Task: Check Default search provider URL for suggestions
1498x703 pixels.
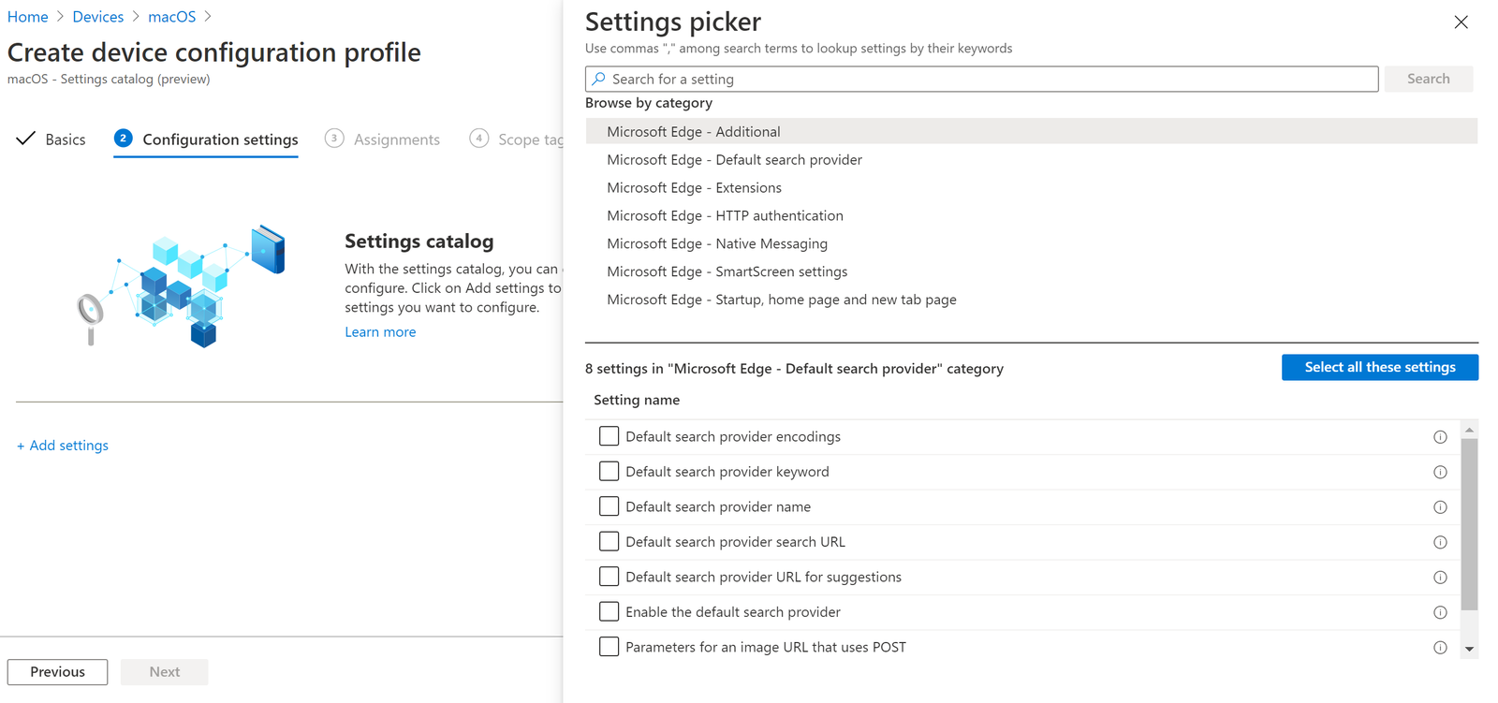Action: (609, 577)
